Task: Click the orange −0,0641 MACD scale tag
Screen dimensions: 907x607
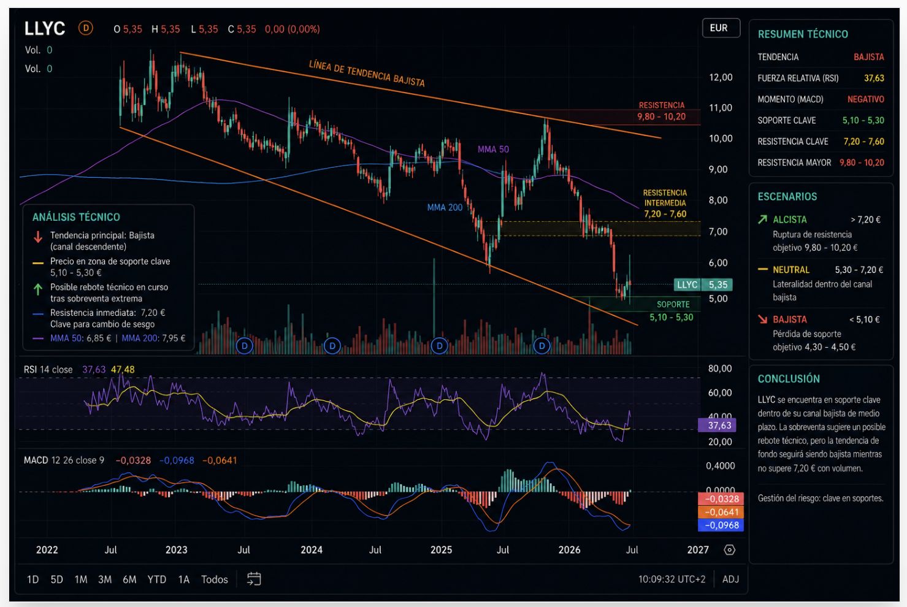Action: point(721,512)
